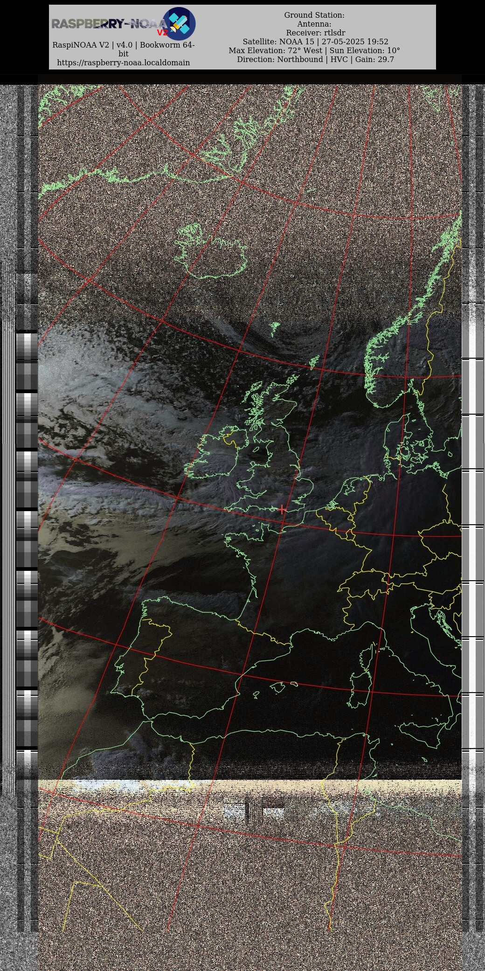Click the Raspberry-NOAA V2 satellite logo icon
This screenshot has height=971, width=485.
coord(179,24)
